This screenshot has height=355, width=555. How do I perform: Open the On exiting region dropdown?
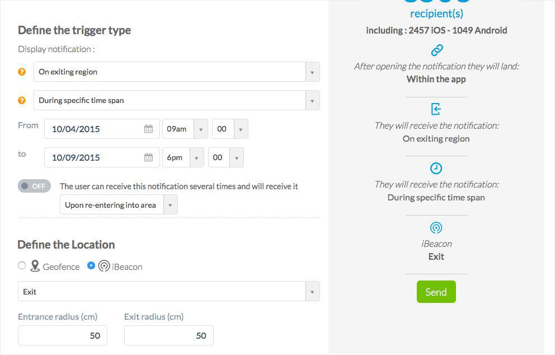click(176, 72)
